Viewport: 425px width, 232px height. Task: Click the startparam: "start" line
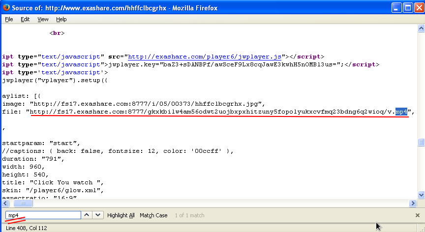41,143
